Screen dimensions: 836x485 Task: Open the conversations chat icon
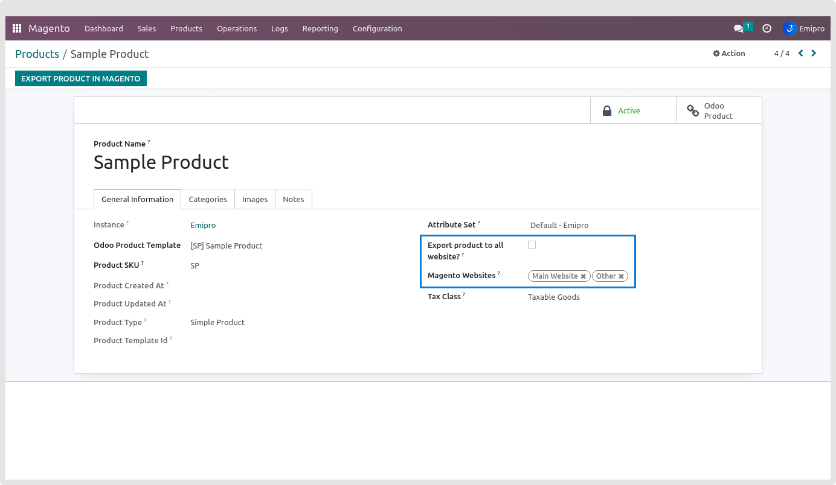coord(738,28)
